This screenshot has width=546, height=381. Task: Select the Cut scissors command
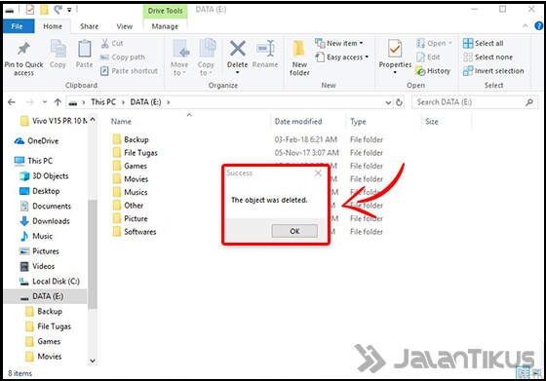click(x=112, y=44)
